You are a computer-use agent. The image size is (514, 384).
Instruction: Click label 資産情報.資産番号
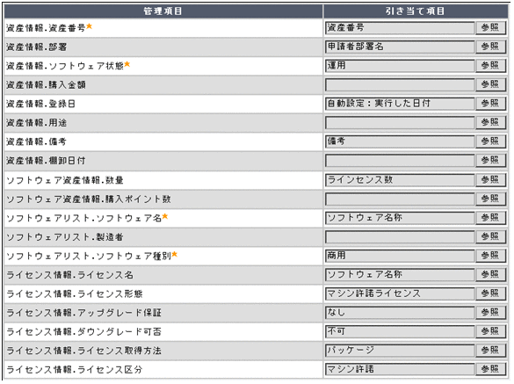point(46,28)
